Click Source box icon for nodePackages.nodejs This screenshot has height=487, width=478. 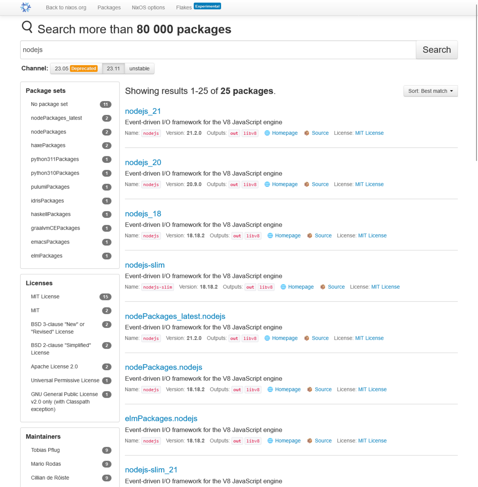[x=310, y=389]
